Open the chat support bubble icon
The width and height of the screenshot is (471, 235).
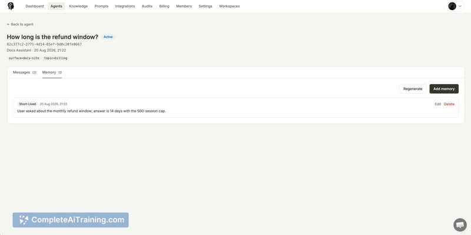[460, 225]
